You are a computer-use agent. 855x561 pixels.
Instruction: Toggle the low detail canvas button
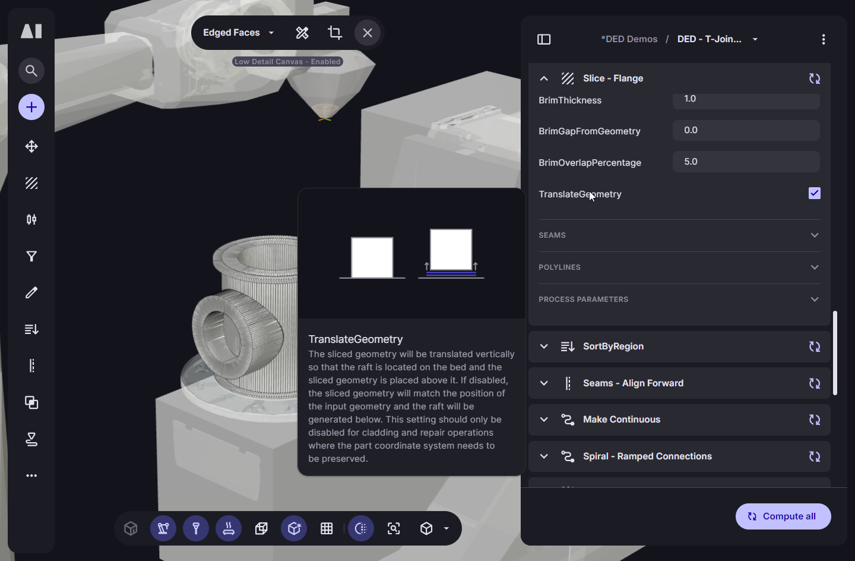click(361, 528)
